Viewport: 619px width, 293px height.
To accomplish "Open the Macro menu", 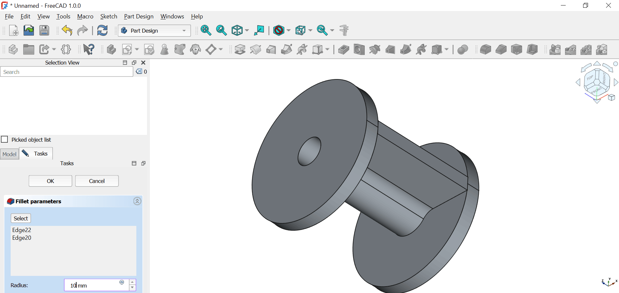I will [x=85, y=16].
